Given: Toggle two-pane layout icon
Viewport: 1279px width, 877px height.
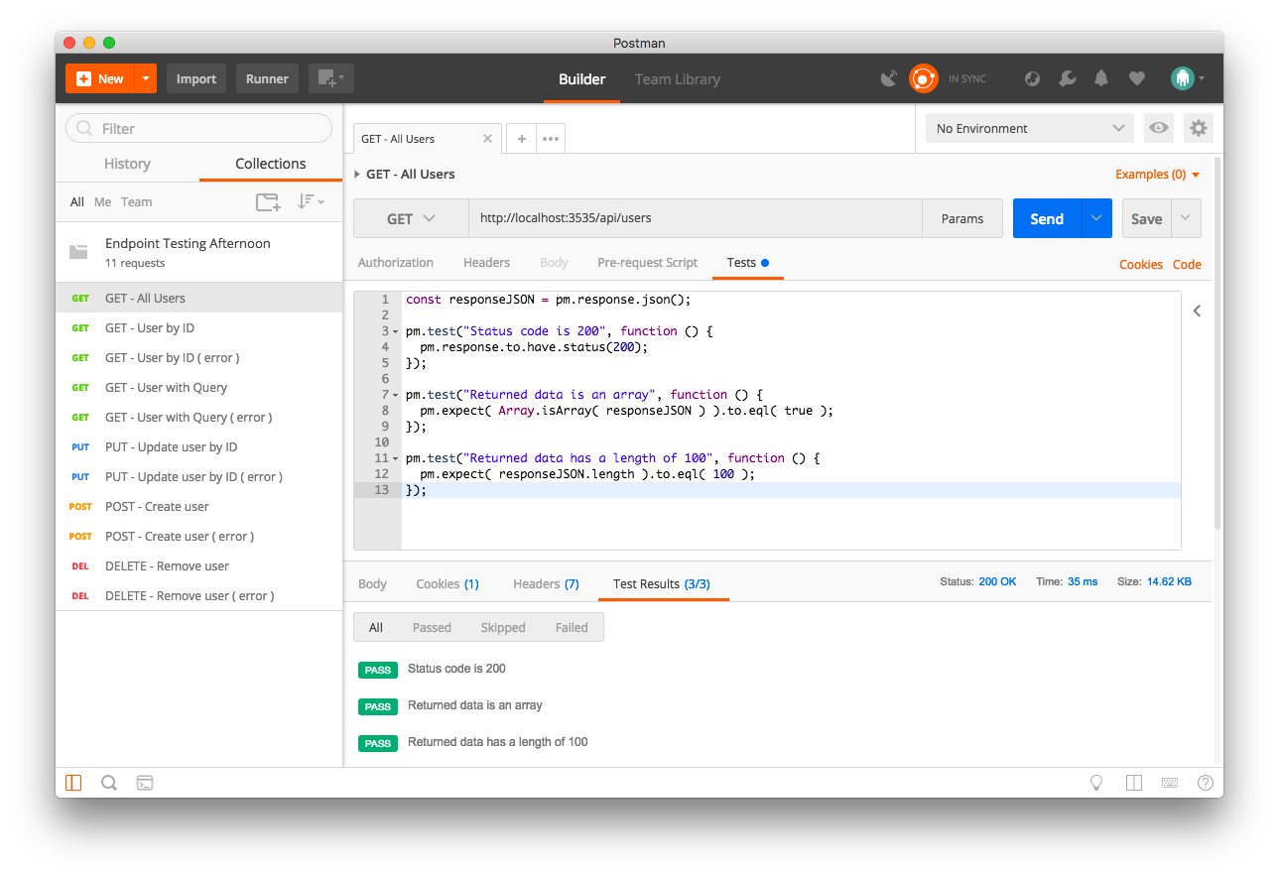Looking at the screenshot, I should (x=1134, y=783).
